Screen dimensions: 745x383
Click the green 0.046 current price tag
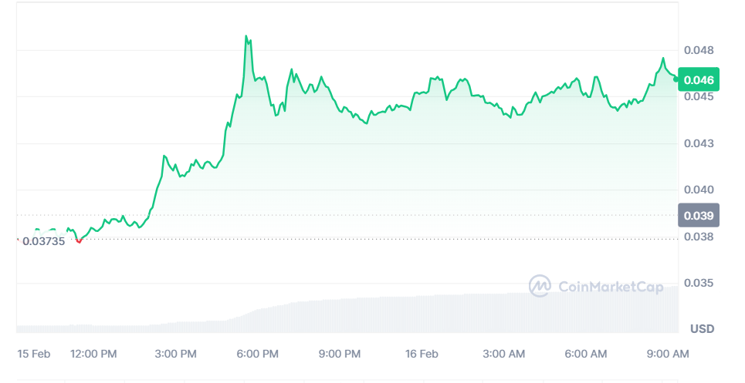(x=699, y=79)
